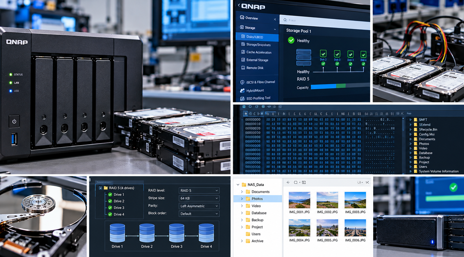This screenshot has height=257, width=464.
Task: Click the Drive 1 cylinder in the RAID diagram
Action: point(117,233)
